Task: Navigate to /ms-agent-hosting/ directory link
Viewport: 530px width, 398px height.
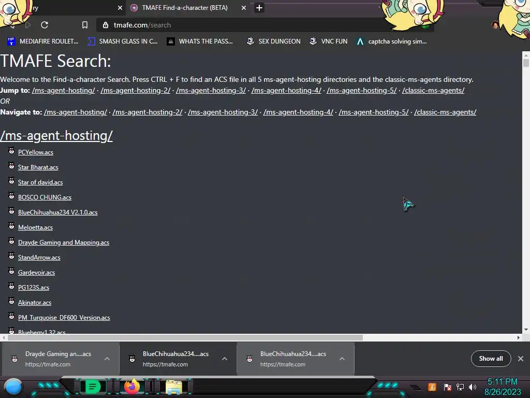Action: [76, 112]
